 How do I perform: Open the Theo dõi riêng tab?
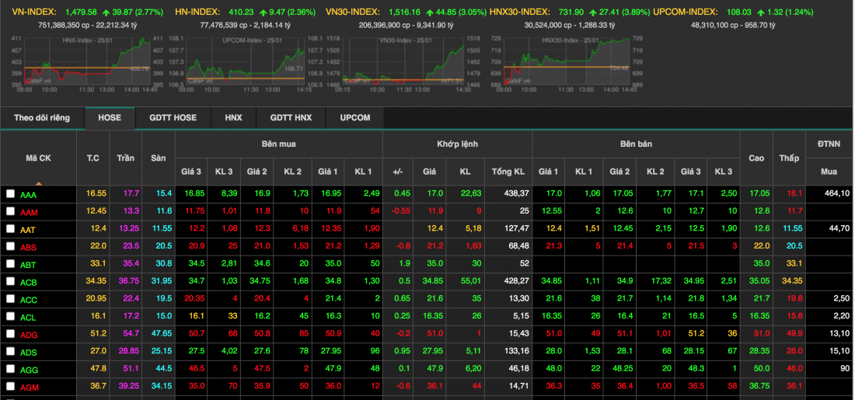42,118
